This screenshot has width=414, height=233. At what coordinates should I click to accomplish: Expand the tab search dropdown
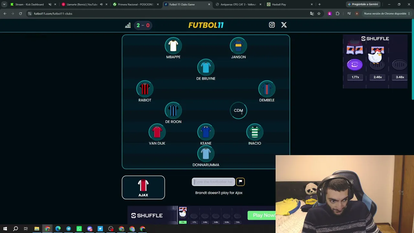4,5
